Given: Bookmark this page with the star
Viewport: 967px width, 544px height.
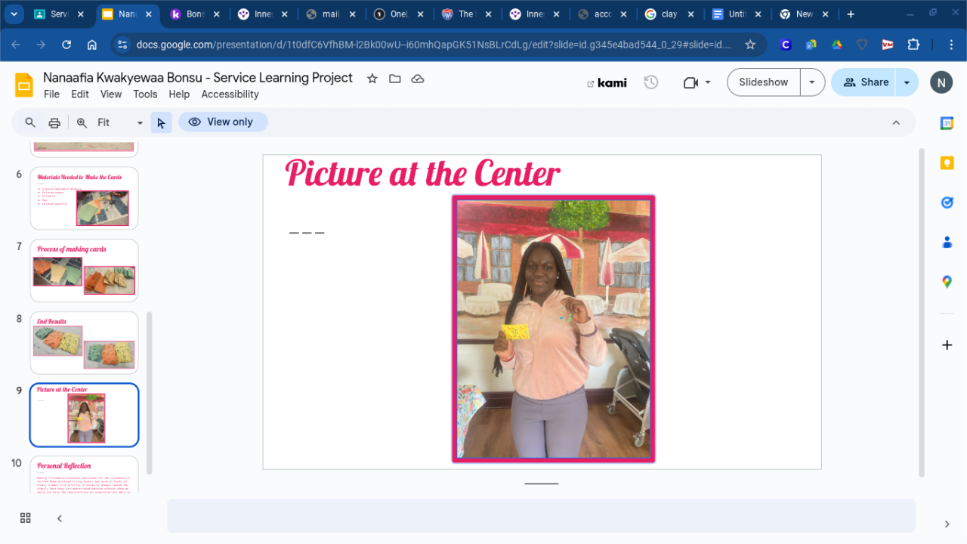Looking at the screenshot, I should coord(750,45).
